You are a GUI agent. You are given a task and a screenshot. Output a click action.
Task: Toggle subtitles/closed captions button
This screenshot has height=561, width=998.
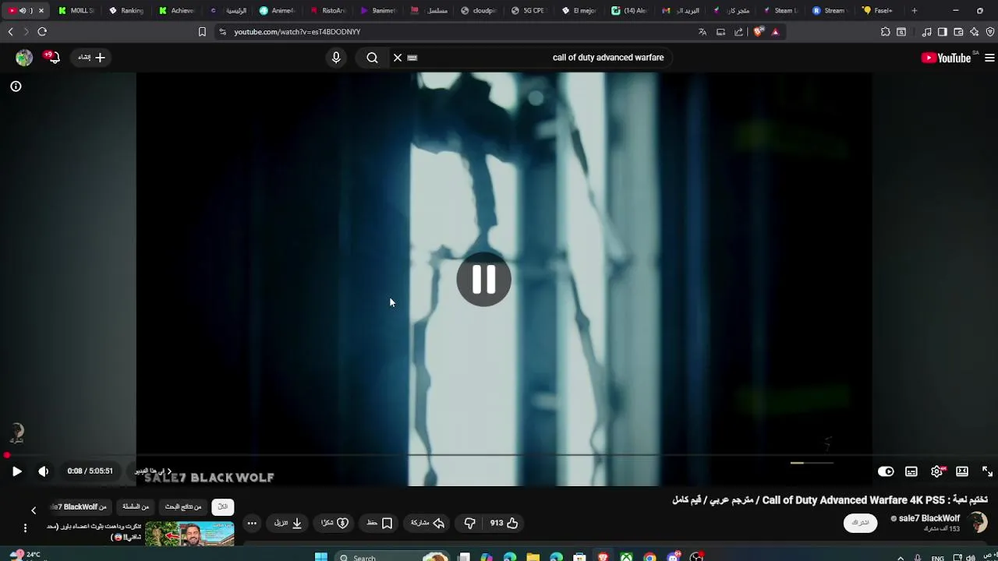(x=911, y=471)
